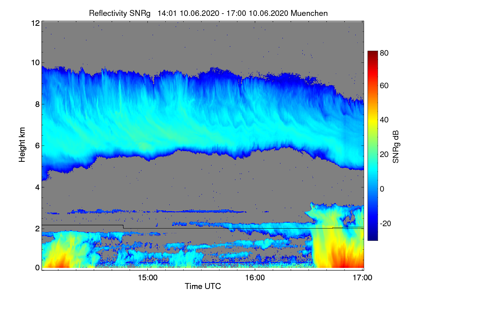The height and width of the screenshot is (318, 478).
Task: Click the 16:00 time tick label
Action: (x=255, y=277)
